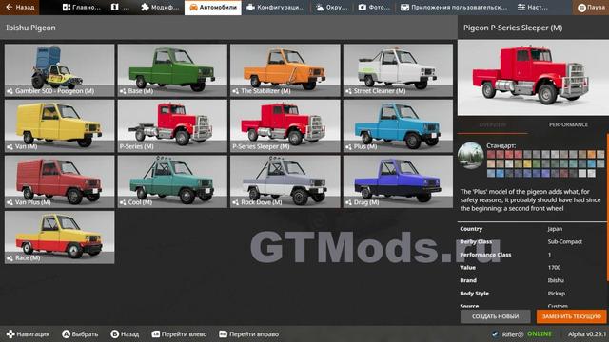
Task: Switch to the Автомобили tab
Action: [213, 8]
